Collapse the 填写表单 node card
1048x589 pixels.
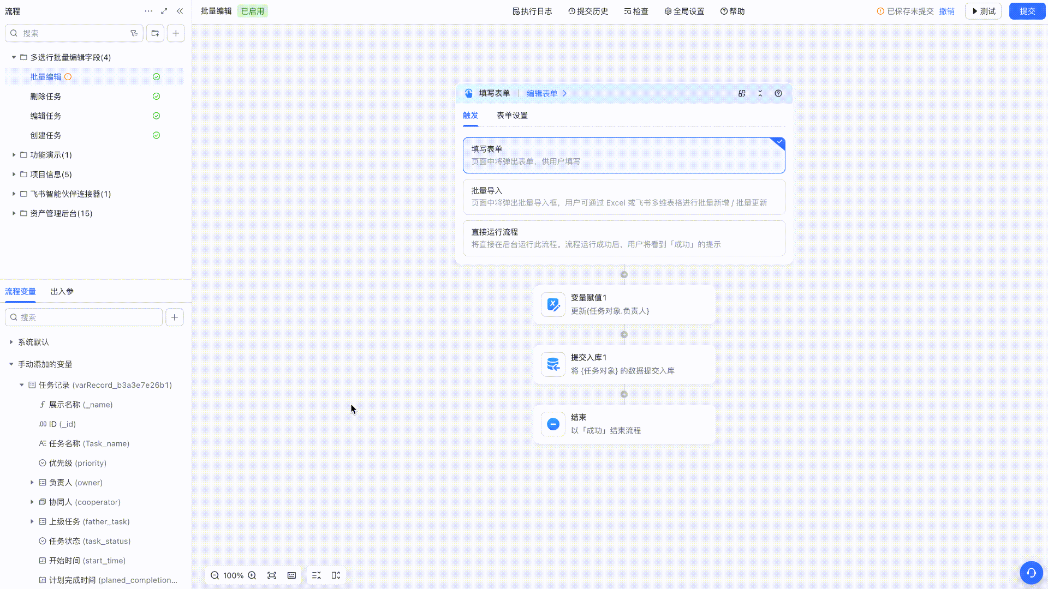coord(760,93)
